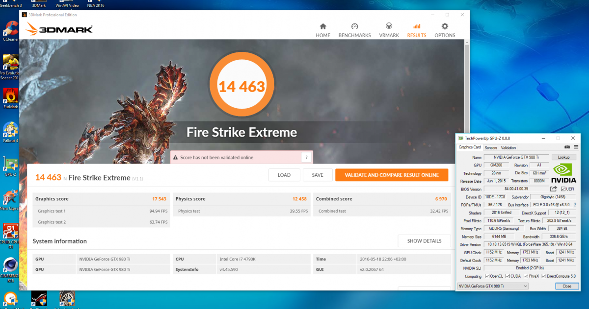Open the Benchmarks gauge icon
The width and height of the screenshot is (589, 309).
[x=354, y=26]
